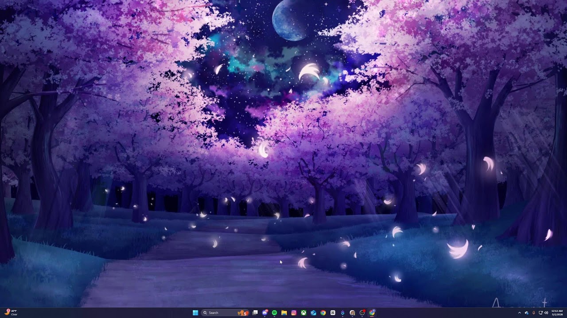567x318 pixels.
Task: Open the CapCut taskbar icon
Action: pyautogui.click(x=333, y=313)
